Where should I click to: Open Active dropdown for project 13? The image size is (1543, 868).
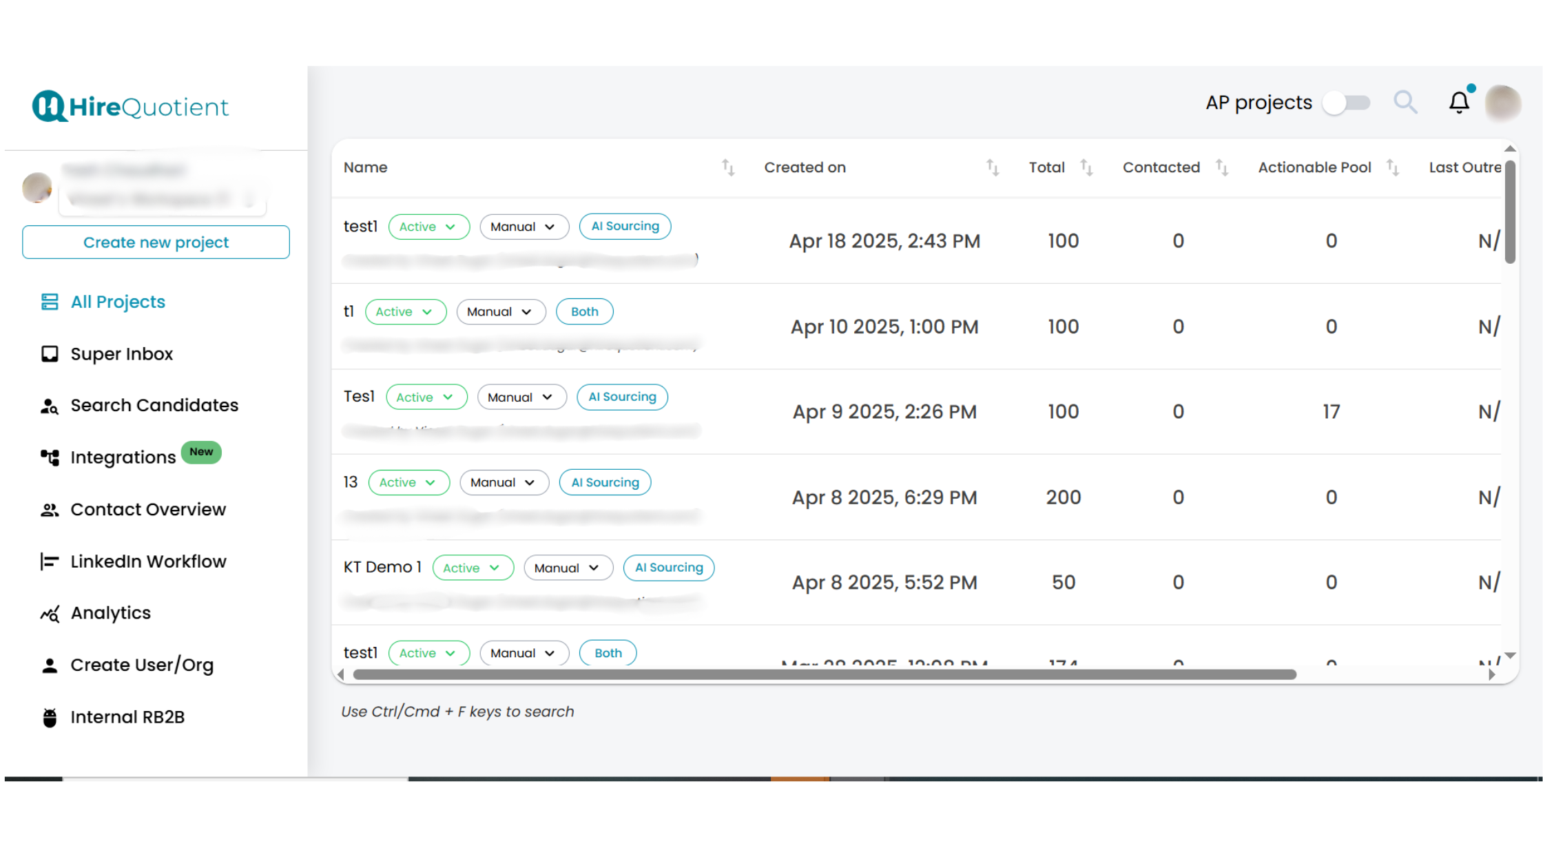click(408, 483)
